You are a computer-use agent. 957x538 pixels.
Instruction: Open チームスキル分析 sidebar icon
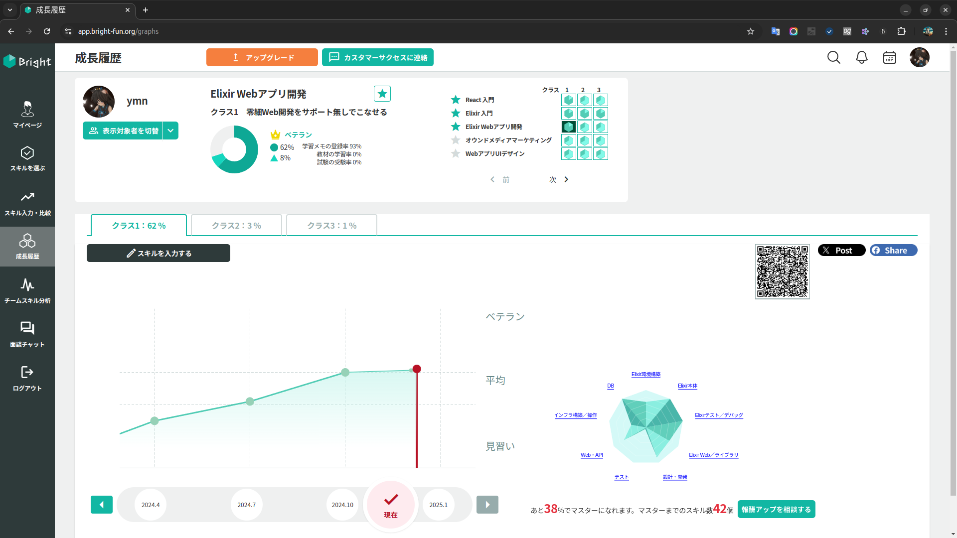[x=27, y=290]
